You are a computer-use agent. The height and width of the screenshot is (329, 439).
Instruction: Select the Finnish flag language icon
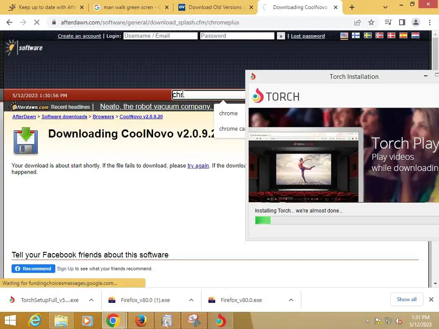tap(356, 36)
